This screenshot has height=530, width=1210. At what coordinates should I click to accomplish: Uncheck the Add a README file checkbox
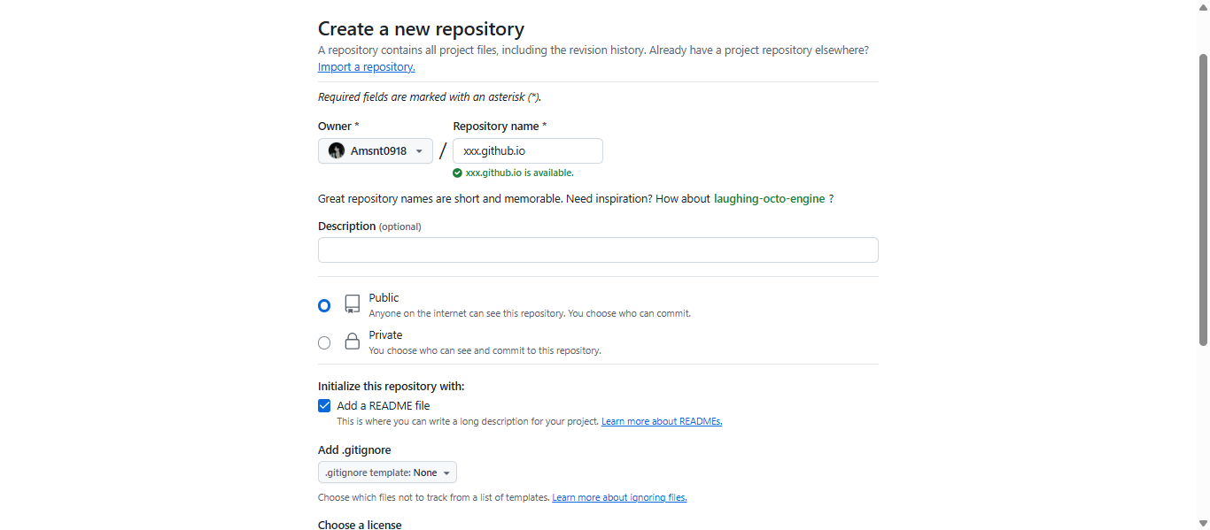point(324,406)
